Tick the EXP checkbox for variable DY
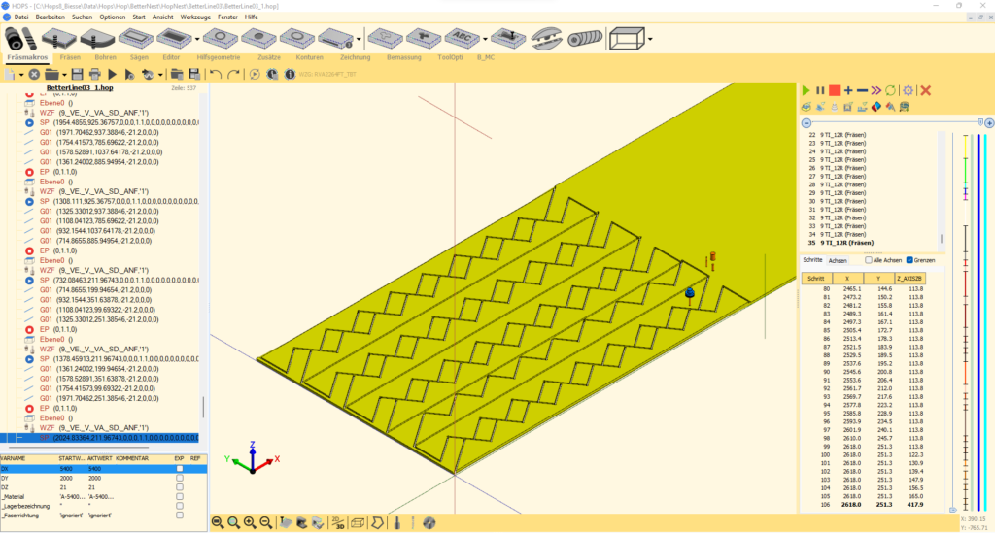Image resolution: width=995 pixels, height=533 pixels. pyautogui.click(x=179, y=479)
